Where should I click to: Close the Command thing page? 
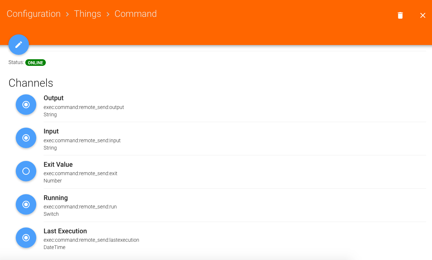(x=422, y=15)
